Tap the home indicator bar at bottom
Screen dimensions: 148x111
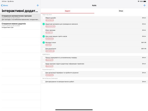[74, 110]
